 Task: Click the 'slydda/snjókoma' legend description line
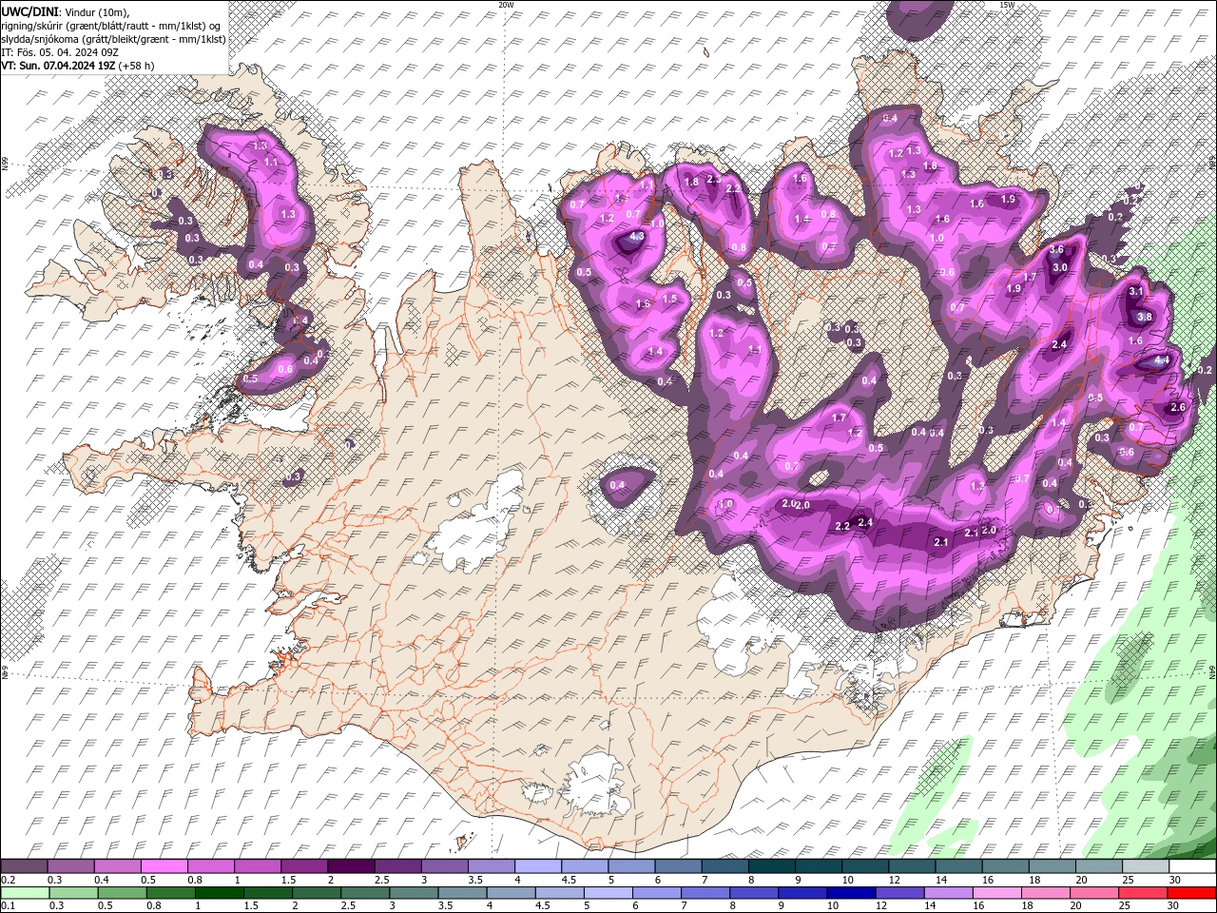(113, 39)
